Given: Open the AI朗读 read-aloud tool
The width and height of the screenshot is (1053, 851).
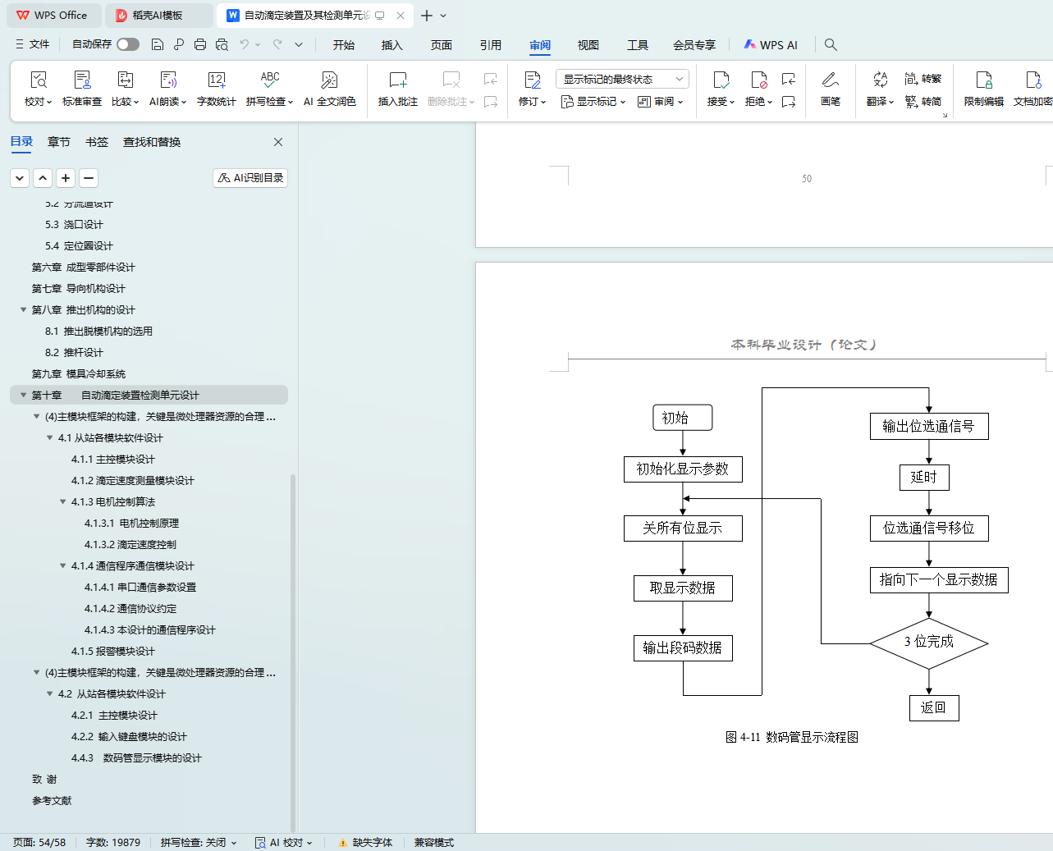Looking at the screenshot, I should (x=167, y=80).
